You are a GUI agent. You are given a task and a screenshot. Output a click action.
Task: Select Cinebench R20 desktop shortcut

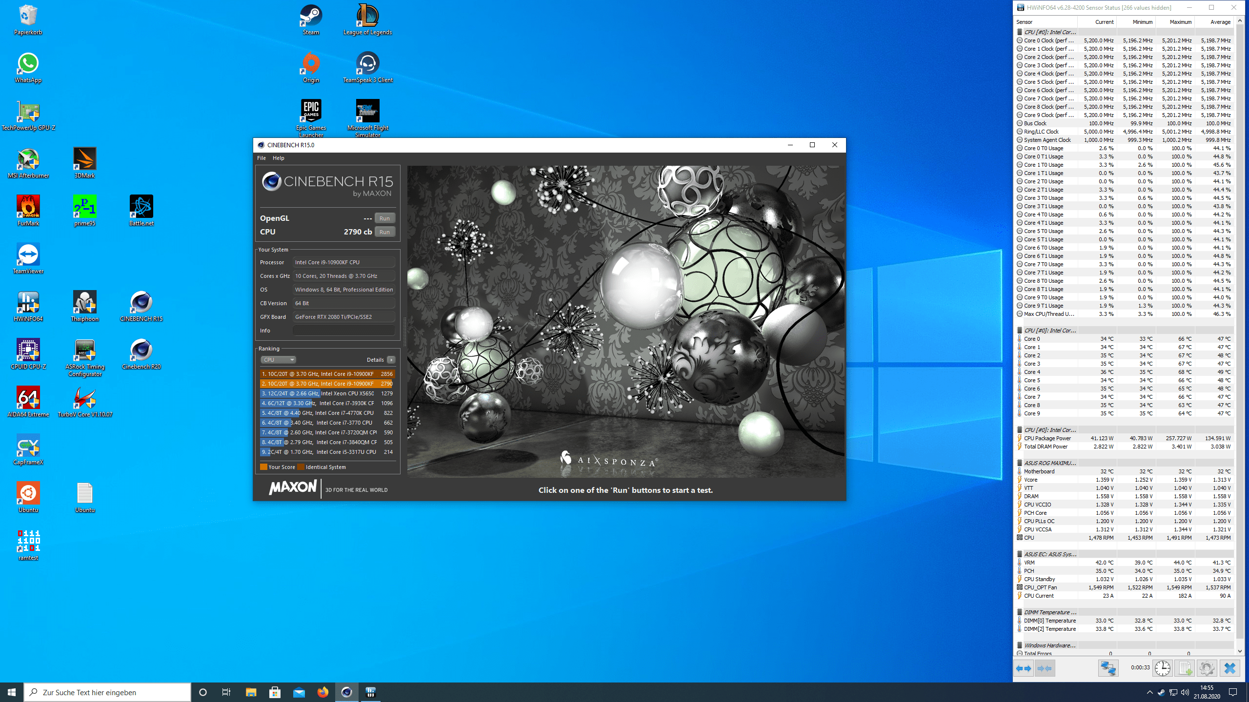click(x=141, y=354)
